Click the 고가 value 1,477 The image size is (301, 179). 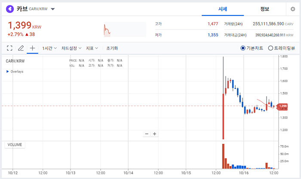213,24
